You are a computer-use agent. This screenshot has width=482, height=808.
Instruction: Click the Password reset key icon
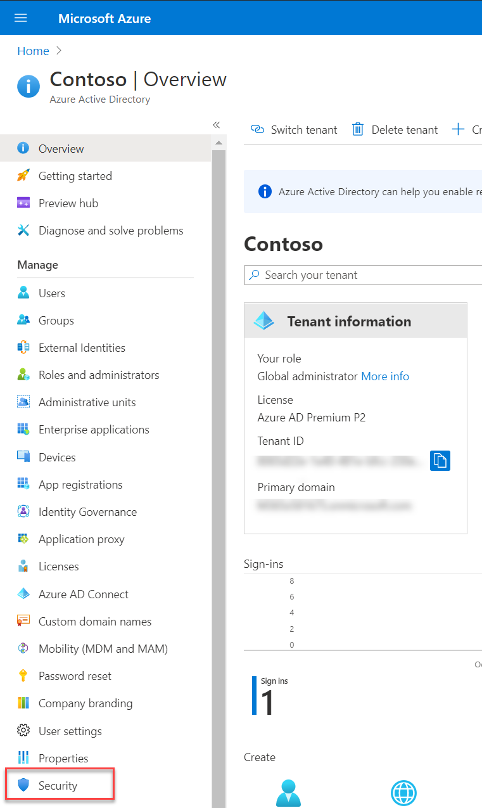(23, 676)
